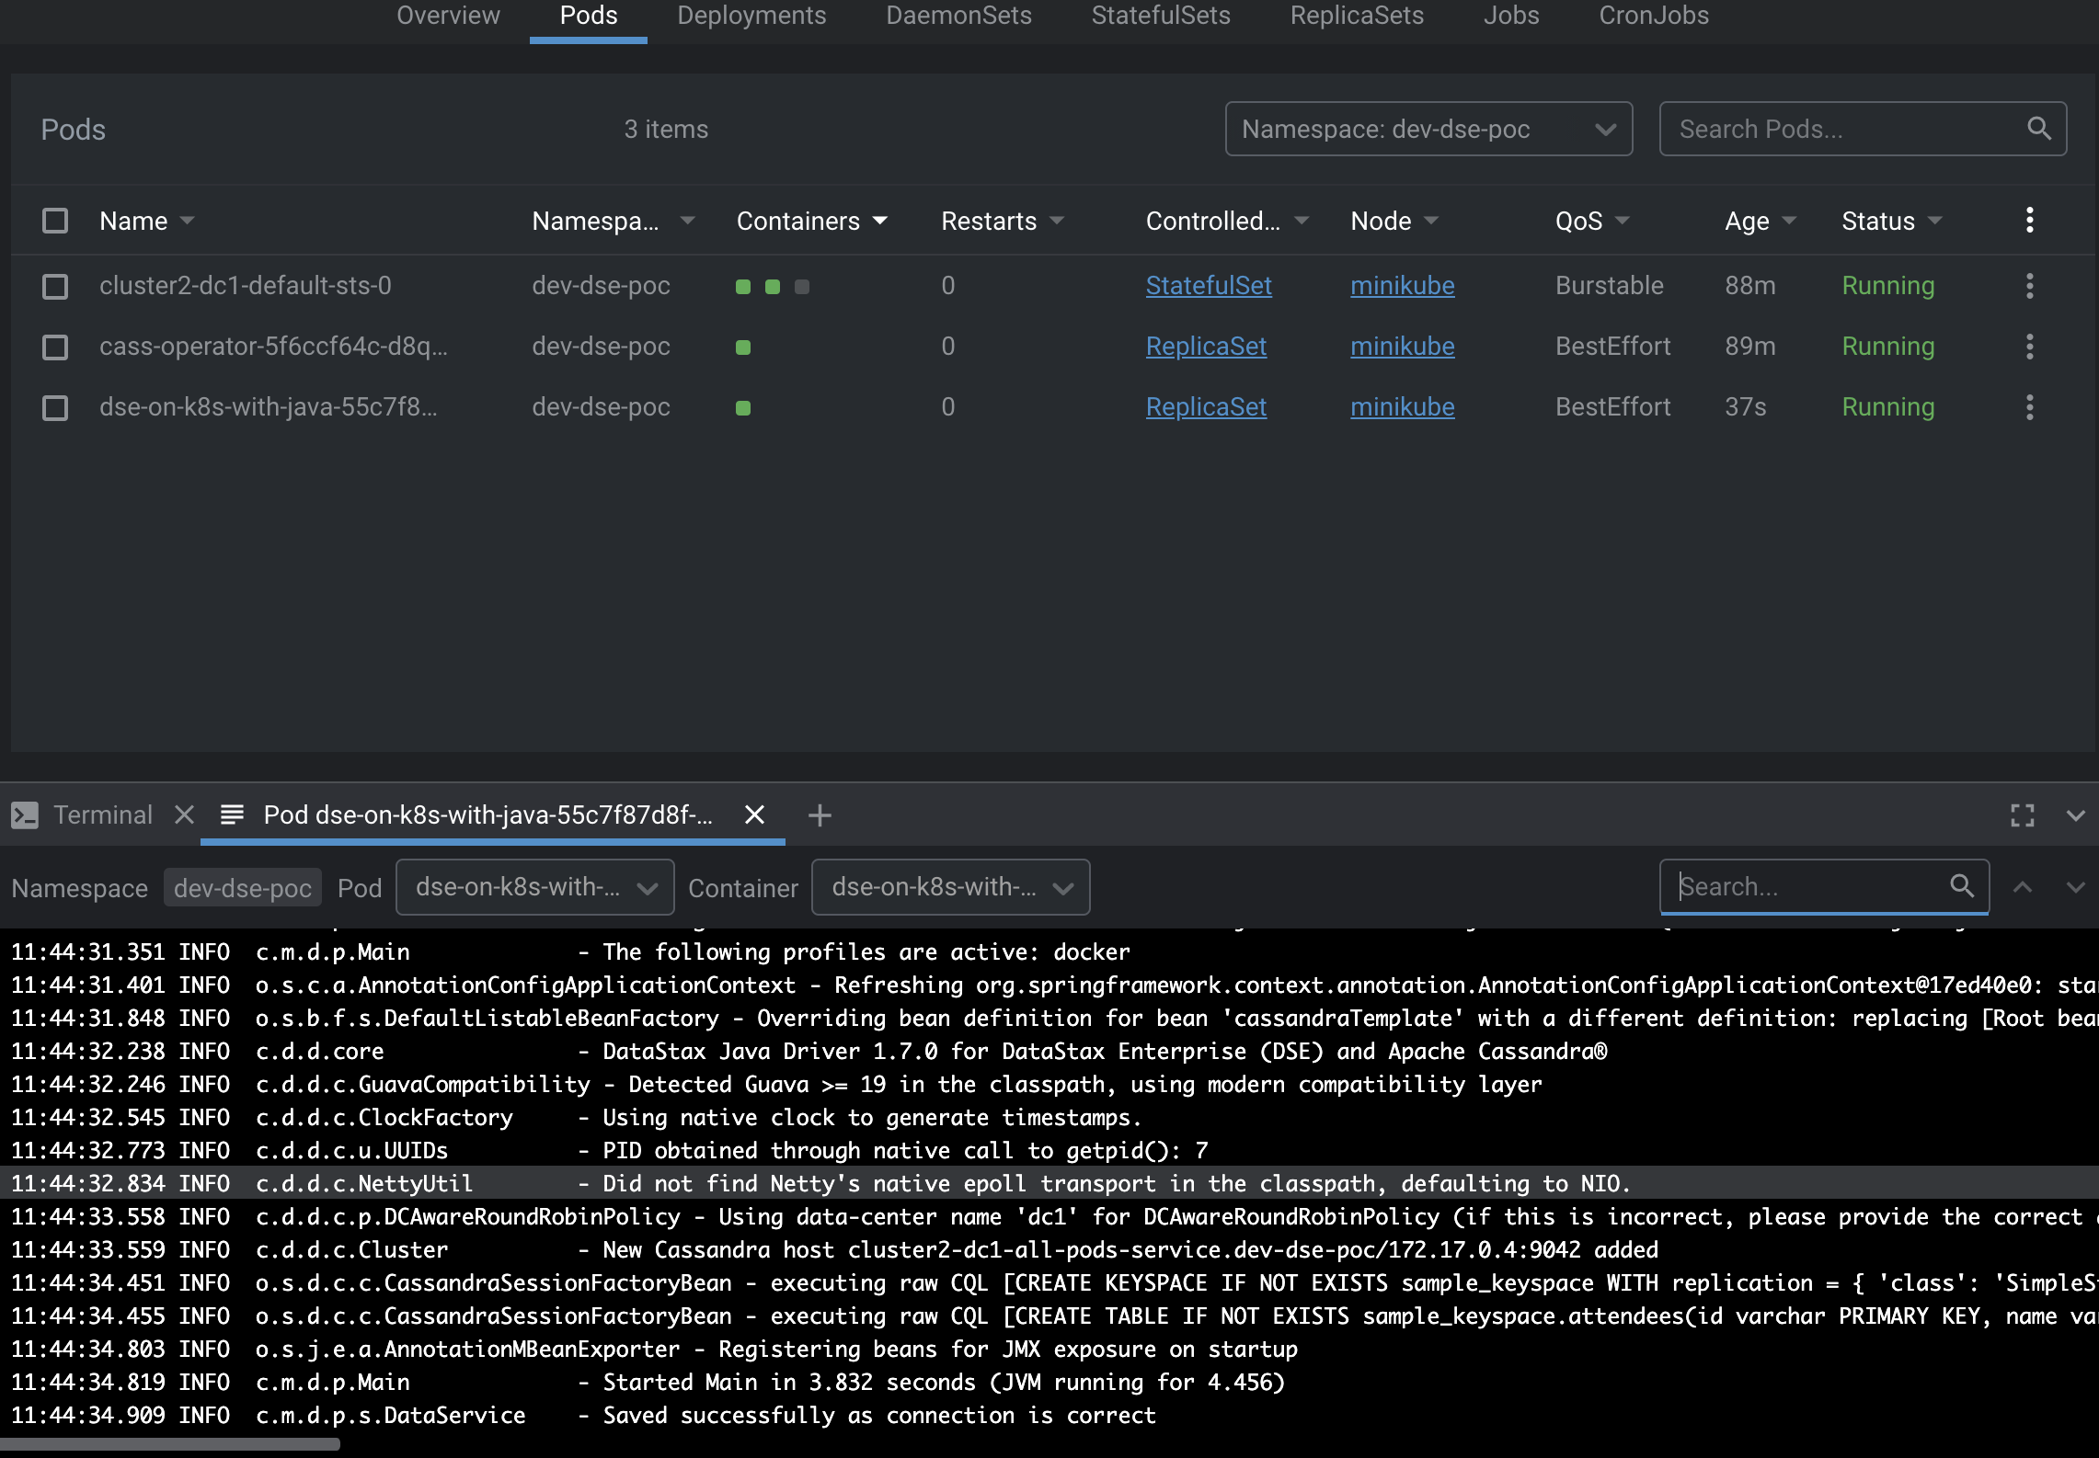2099x1458 pixels.
Task: Click the search magnifier in Search Pods
Action: (x=2038, y=129)
